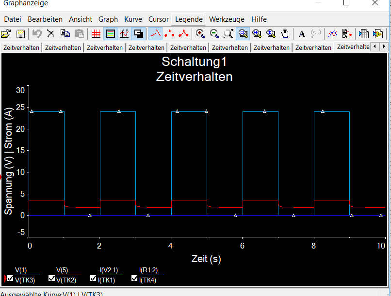
Task: Toggle the show legend toolbar icon
Action: (x=110, y=33)
